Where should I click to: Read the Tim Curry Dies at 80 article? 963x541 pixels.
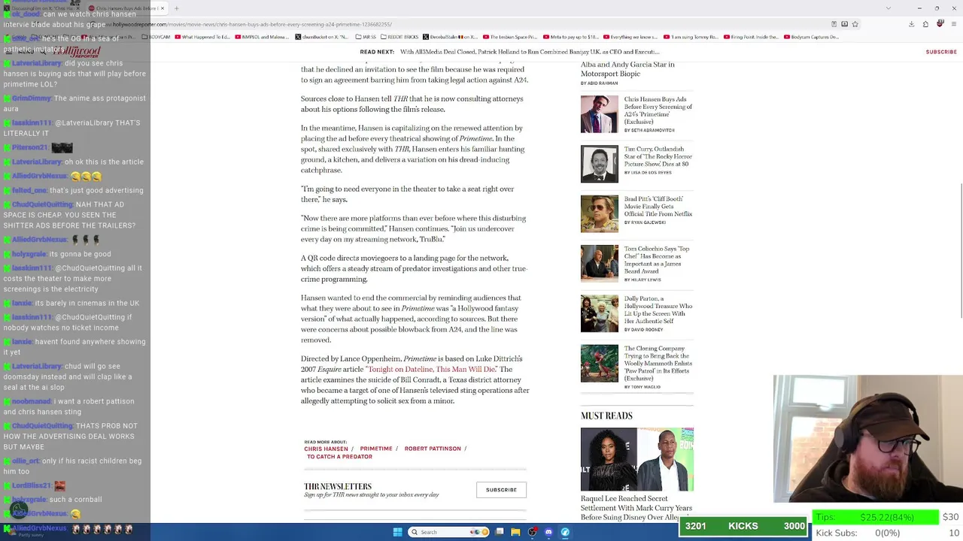tap(658, 156)
